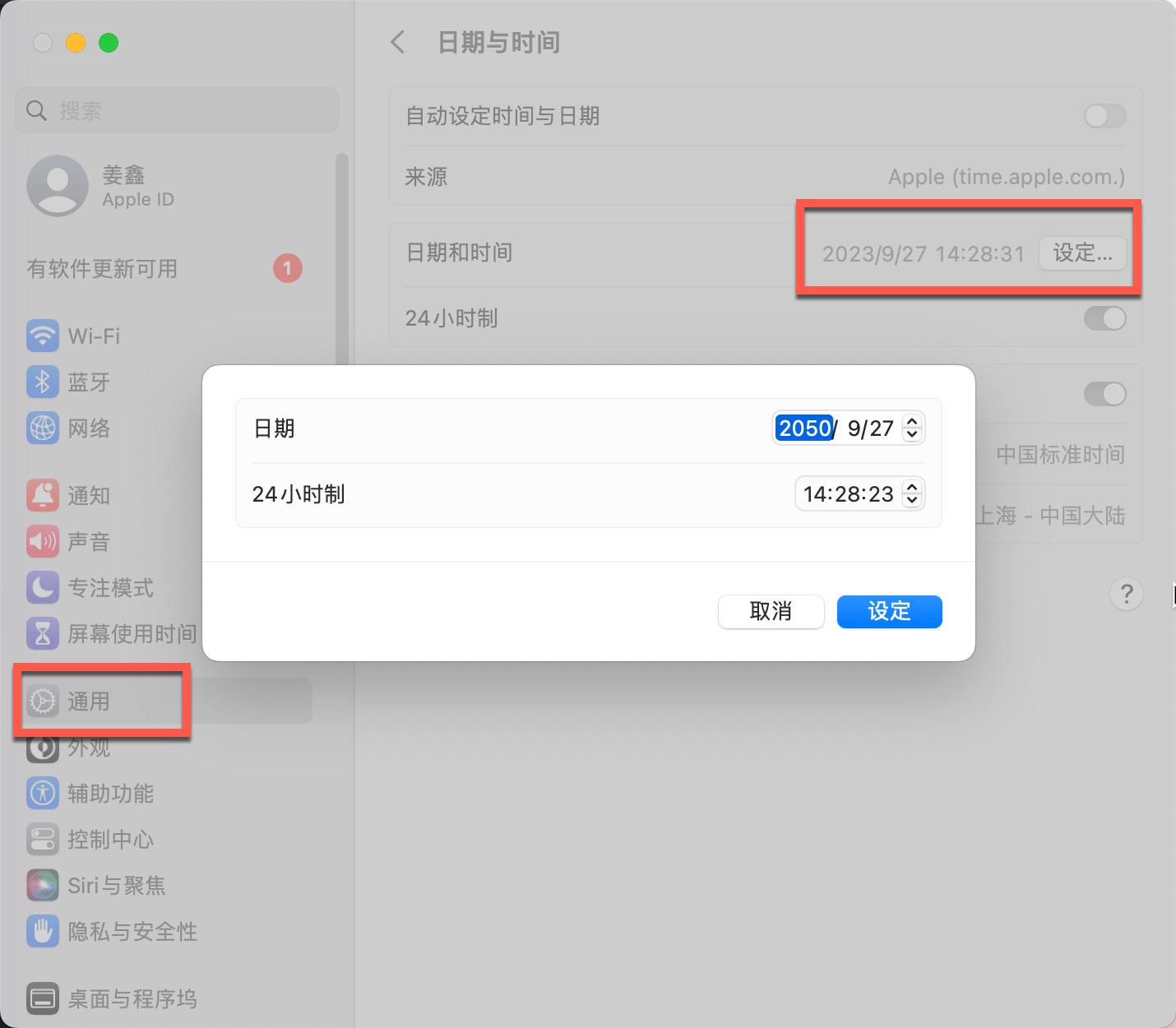Open Siri与聚焦 icon in sidebar
Screen dimensions: 1176x1028
click(43, 885)
